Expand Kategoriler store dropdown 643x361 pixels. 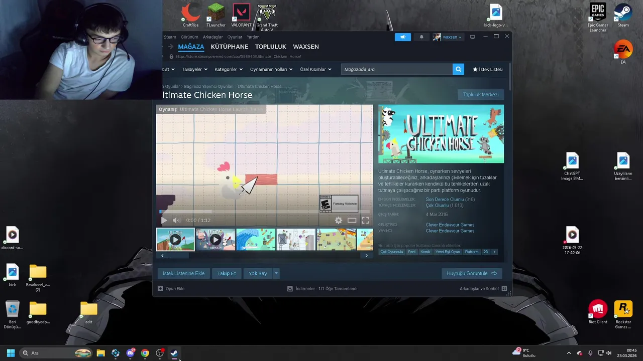pyautogui.click(x=229, y=69)
